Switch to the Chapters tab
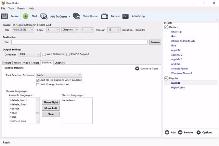The width and height of the screenshot is (219, 146). click(59, 63)
